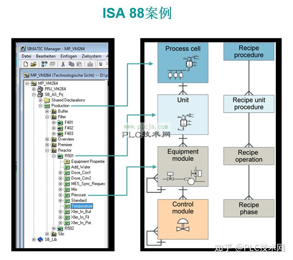Select the Standard tree item label
Viewport: 293px width, 260px height.
pos(79,201)
